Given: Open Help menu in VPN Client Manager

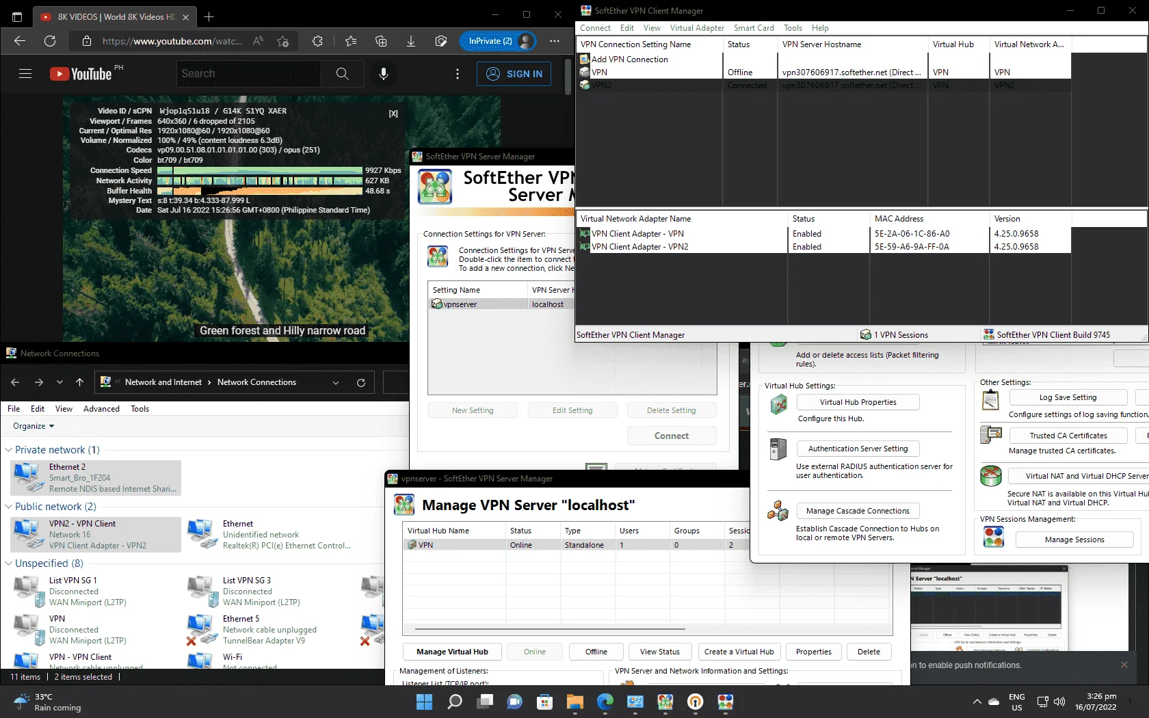Looking at the screenshot, I should (820, 28).
